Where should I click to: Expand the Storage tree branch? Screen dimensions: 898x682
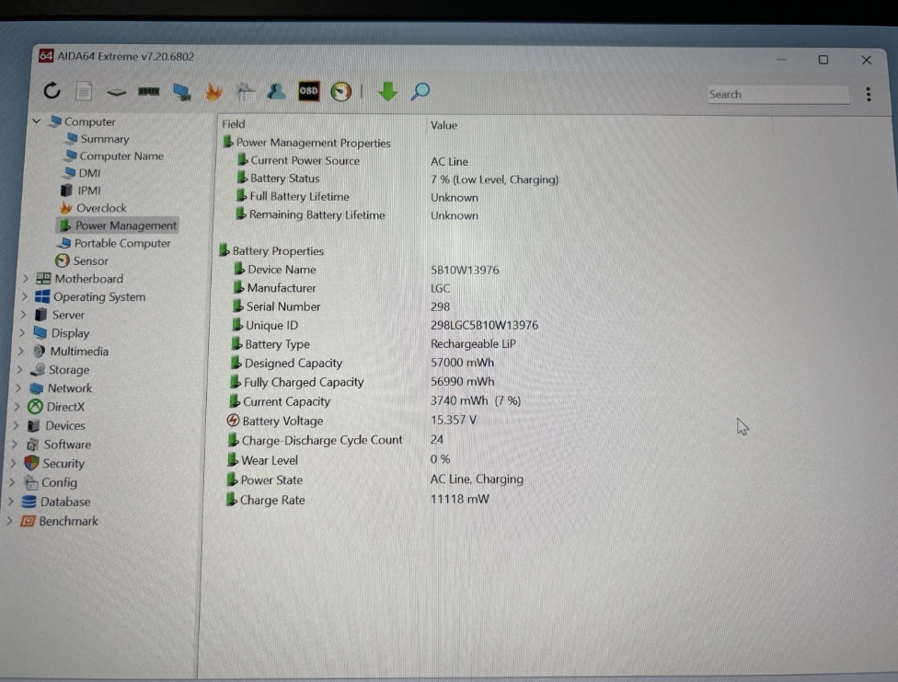[x=25, y=369]
